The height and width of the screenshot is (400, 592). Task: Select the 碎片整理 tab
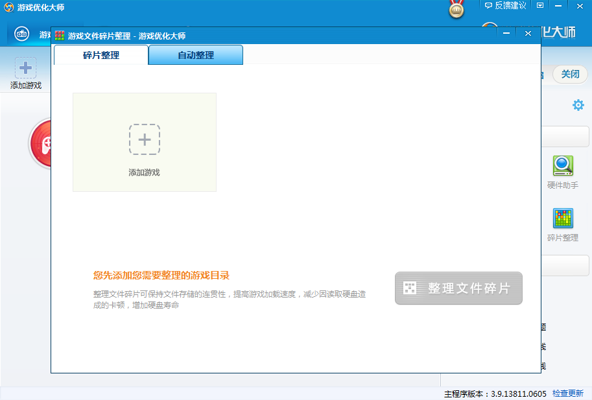[x=101, y=55]
